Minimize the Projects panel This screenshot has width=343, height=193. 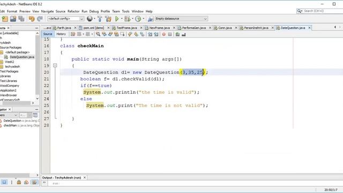pyautogui.click(x=36, y=28)
